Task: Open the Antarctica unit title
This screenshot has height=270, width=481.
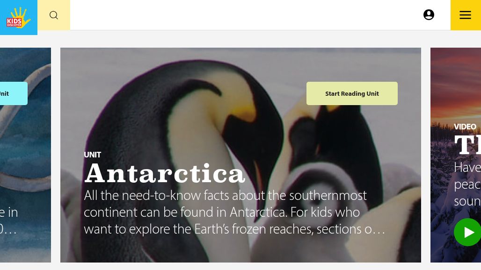Action: pos(165,173)
